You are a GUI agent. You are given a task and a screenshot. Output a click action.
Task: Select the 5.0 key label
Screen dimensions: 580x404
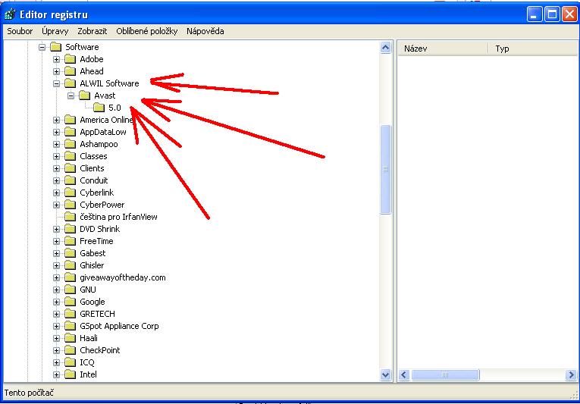point(114,108)
